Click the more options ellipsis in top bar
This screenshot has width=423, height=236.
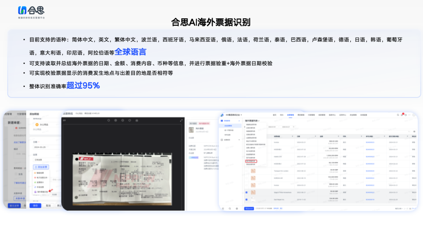[x=410, y=115]
